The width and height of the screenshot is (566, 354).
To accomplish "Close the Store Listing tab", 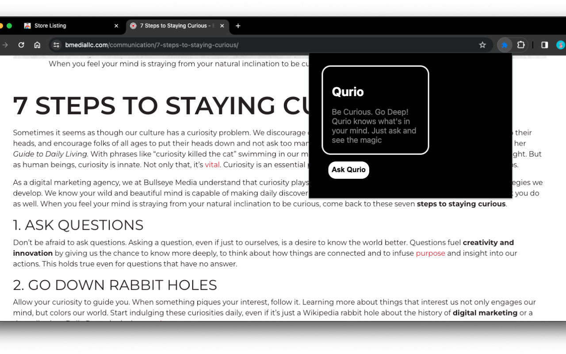I will [116, 26].
